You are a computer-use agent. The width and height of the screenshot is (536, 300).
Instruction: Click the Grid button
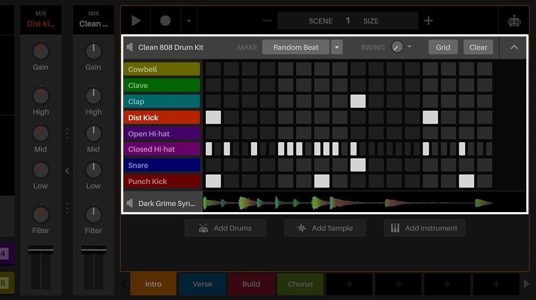point(443,47)
